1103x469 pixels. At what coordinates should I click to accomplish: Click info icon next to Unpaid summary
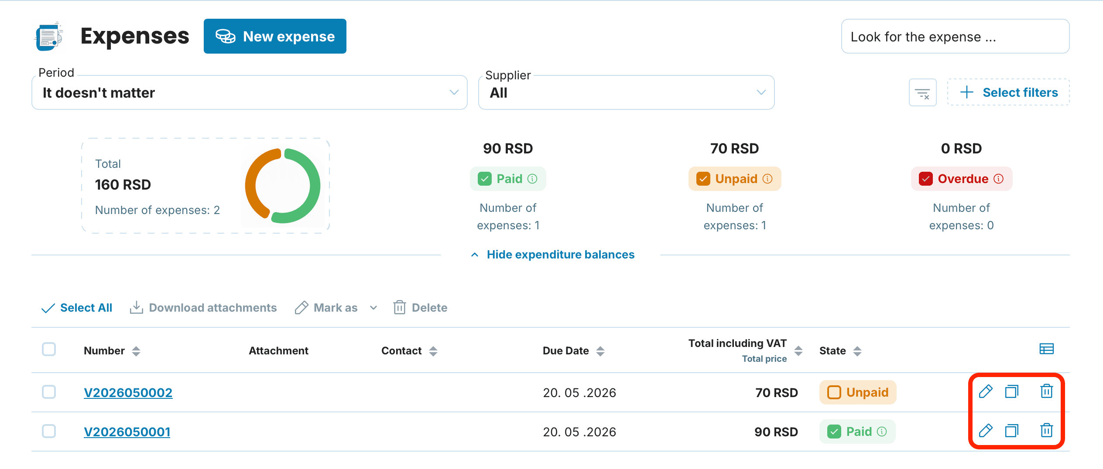coord(767,179)
